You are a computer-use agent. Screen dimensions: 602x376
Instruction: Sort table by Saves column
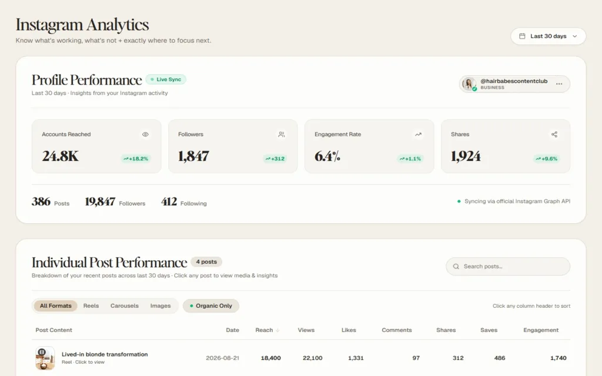(x=489, y=330)
